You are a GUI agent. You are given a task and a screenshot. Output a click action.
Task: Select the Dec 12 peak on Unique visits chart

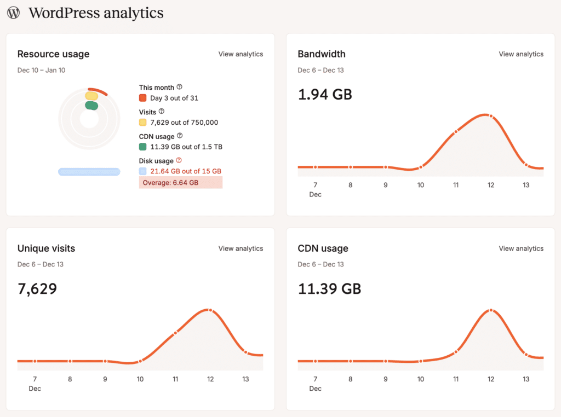click(210, 310)
